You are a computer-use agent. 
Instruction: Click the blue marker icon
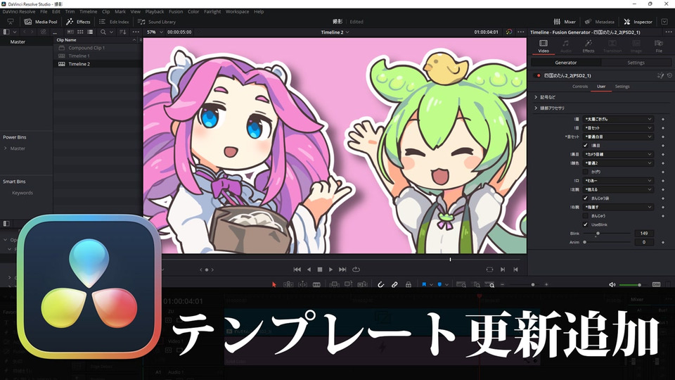[439, 285]
